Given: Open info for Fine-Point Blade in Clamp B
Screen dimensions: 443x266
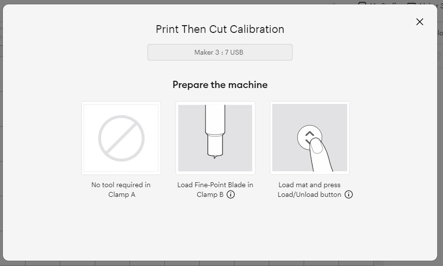Looking at the screenshot, I should coord(231,195).
